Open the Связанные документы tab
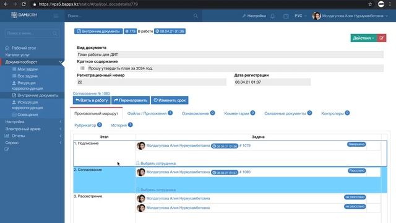 click(x=288, y=113)
